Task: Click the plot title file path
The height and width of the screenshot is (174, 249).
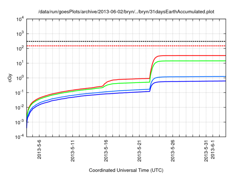Action: [126, 12]
